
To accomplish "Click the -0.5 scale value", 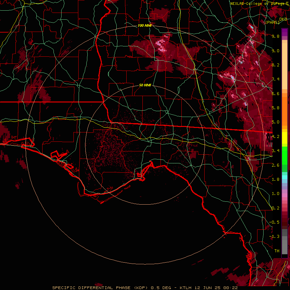I will tap(274, 222).
